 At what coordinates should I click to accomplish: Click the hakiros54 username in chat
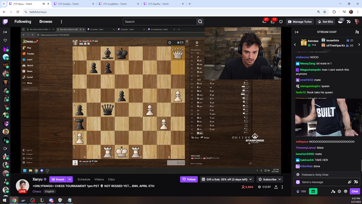[307, 160]
